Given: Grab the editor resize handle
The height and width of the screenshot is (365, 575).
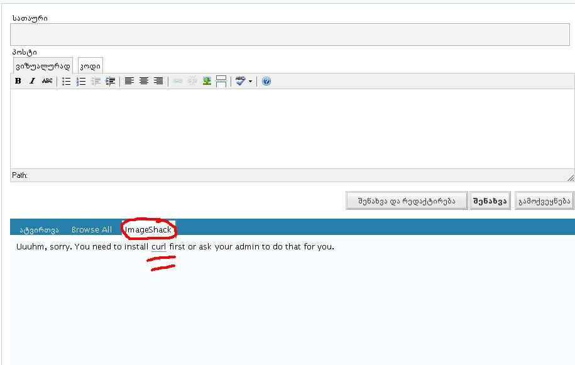Looking at the screenshot, I should pyautogui.click(x=571, y=178).
